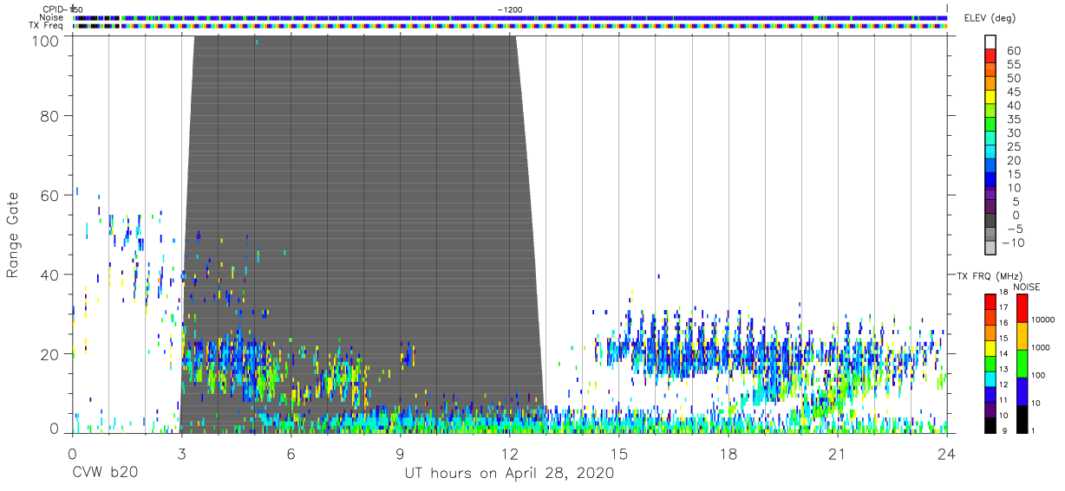Screen dimensions: 1065x491
Task: Select yellow segment above 40 in ELEV colorbar
Action: pos(991,98)
